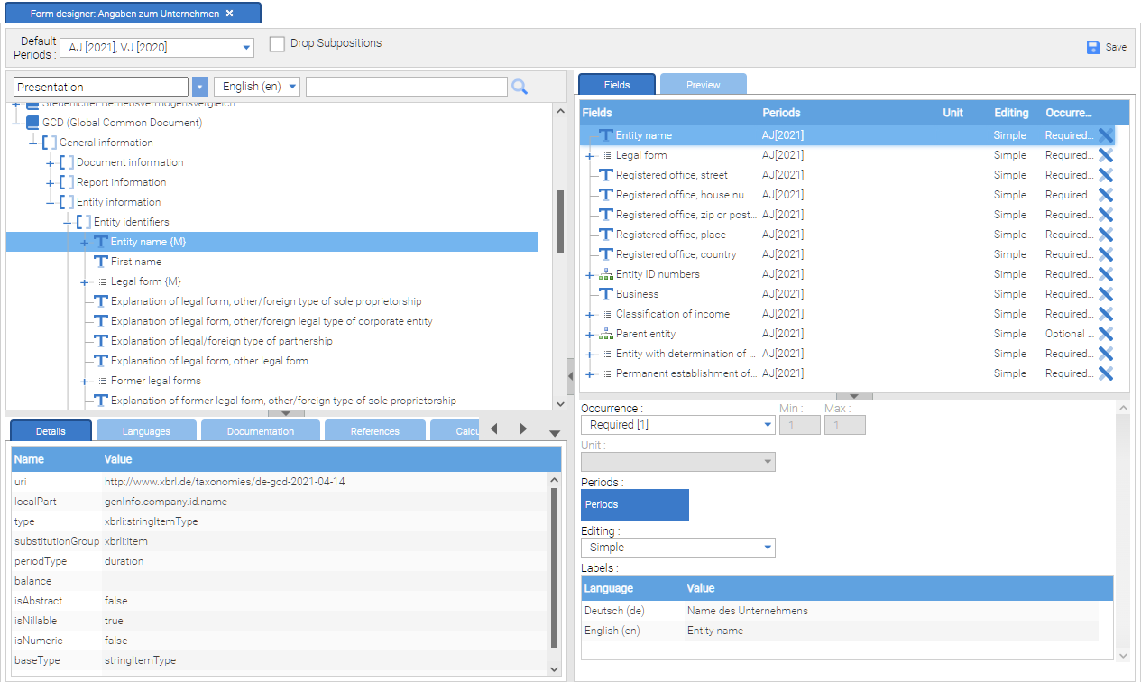The width and height of the screenshot is (1141, 682).
Task: Click the taxonomy search input field
Action: (x=406, y=87)
